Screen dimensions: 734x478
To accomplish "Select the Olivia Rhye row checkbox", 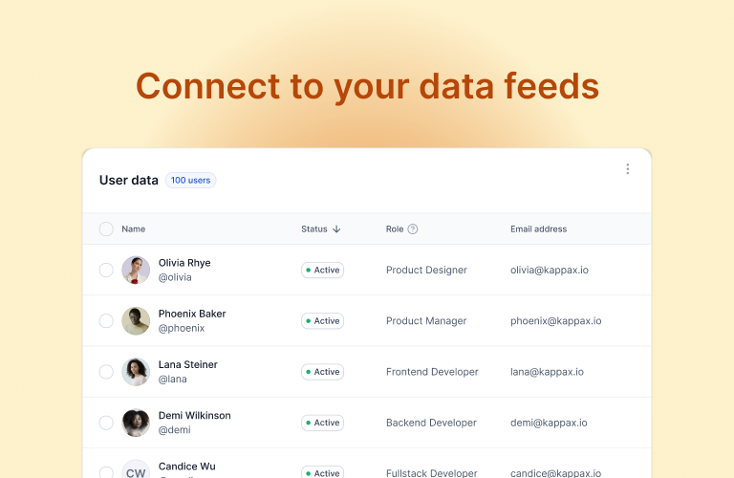I will point(106,271).
